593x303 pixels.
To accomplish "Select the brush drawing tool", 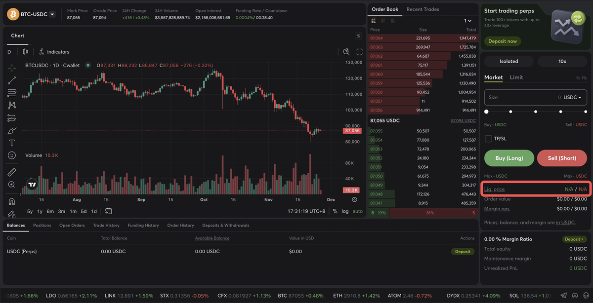I will [12, 130].
